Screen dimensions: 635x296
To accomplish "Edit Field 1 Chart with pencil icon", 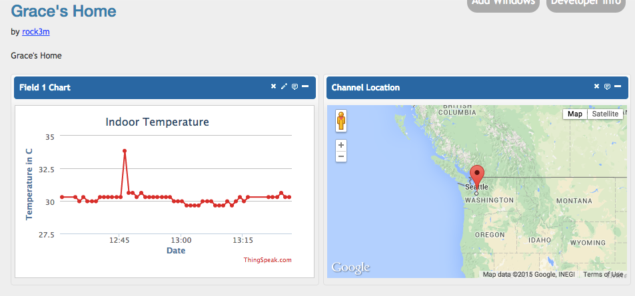I will [x=284, y=86].
